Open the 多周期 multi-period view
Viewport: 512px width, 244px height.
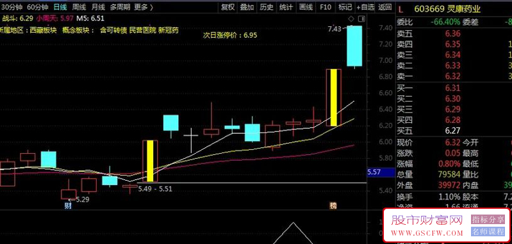coord(120,7)
